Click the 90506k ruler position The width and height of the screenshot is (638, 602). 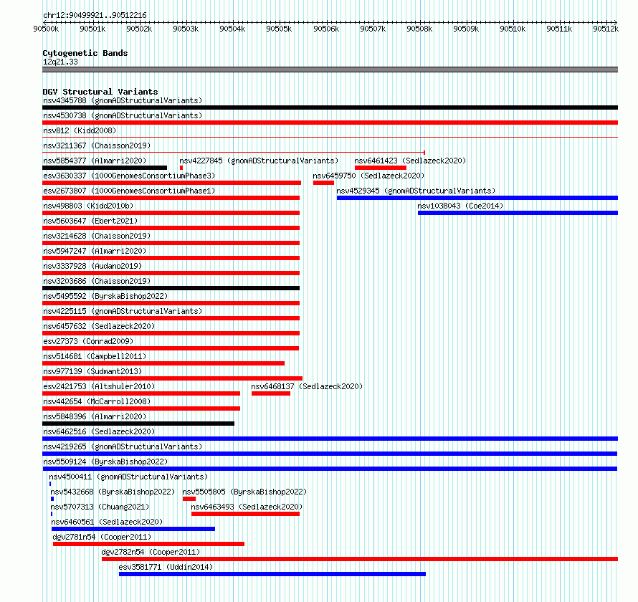[326, 29]
